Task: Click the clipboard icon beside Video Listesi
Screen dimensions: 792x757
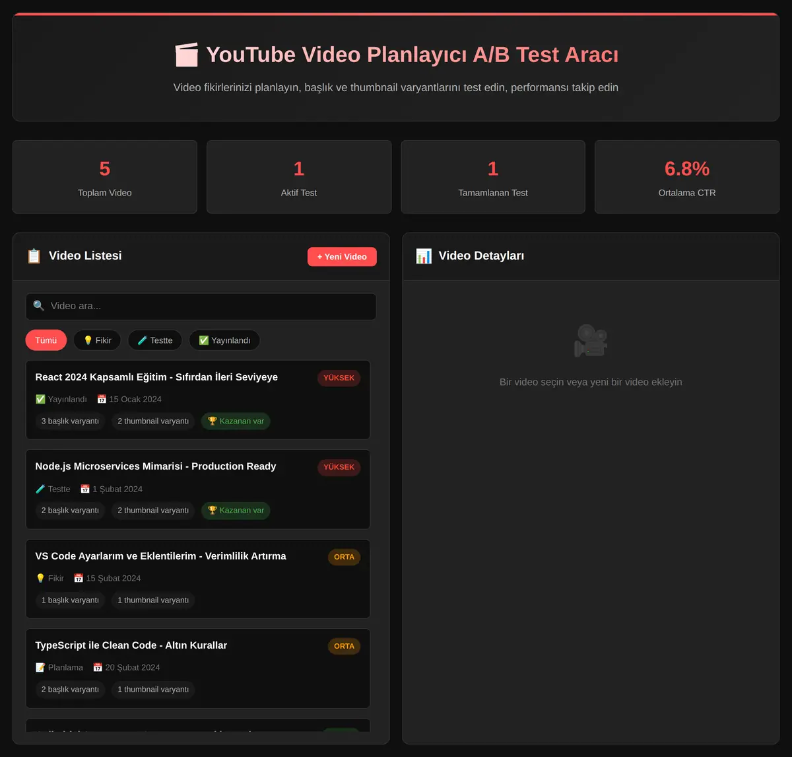Action: 34,256
